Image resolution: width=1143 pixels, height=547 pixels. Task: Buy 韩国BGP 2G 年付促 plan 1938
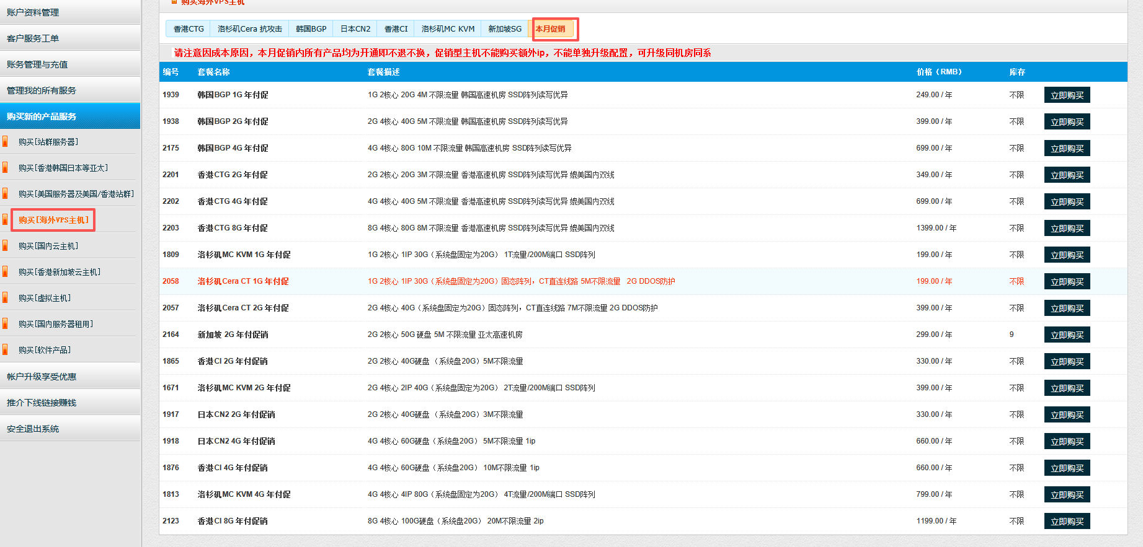point(1067,121)
